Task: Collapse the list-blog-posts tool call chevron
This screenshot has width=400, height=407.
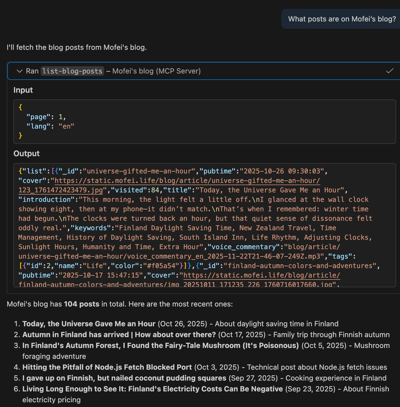Action: pyautogui.click(x=19, y=71)
